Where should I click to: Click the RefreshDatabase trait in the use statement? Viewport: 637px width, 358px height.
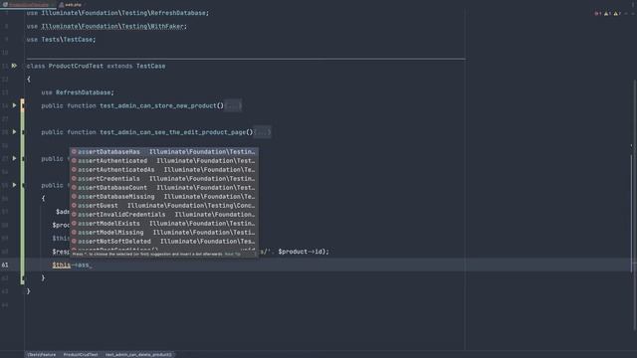[x=84, y=92]
